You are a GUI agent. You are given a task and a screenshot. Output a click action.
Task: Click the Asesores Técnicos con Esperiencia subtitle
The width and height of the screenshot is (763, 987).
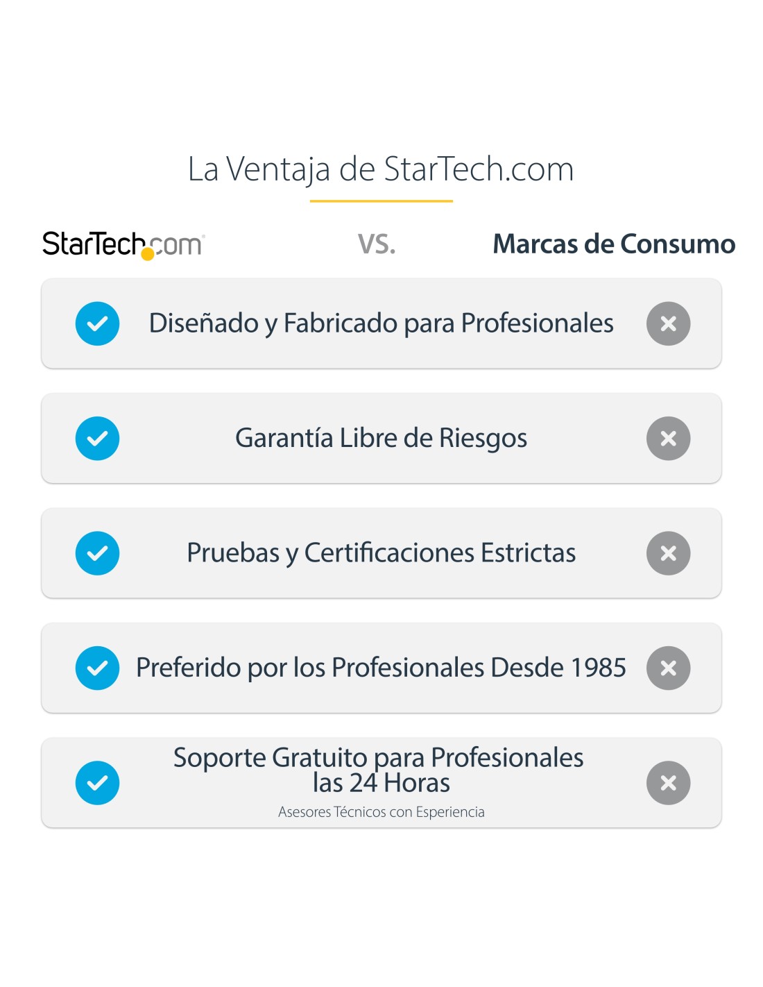click(x=381, y=812)
